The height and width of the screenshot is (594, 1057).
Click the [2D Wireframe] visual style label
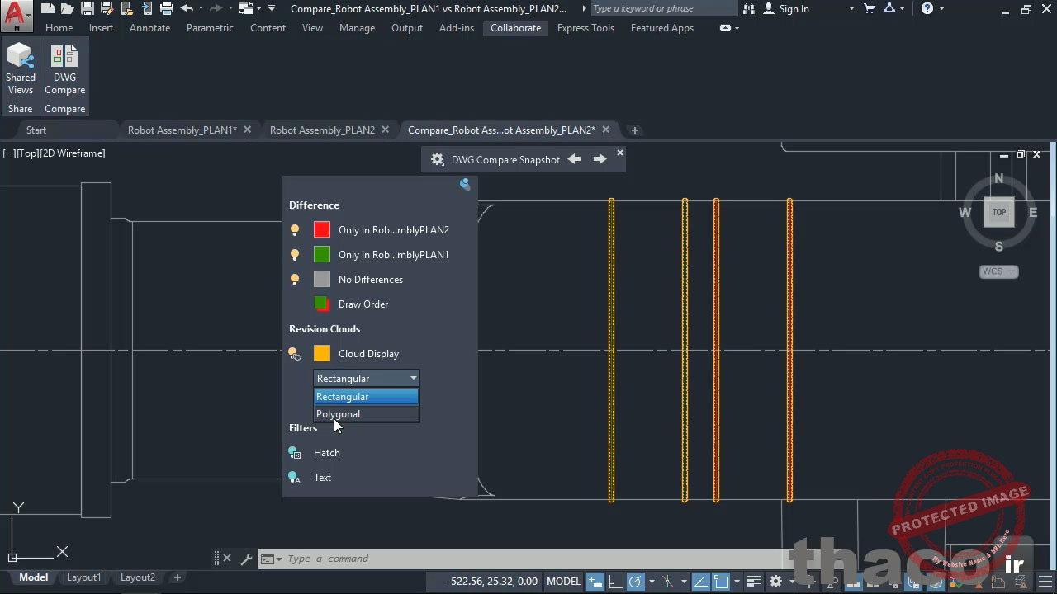[73, 153]
